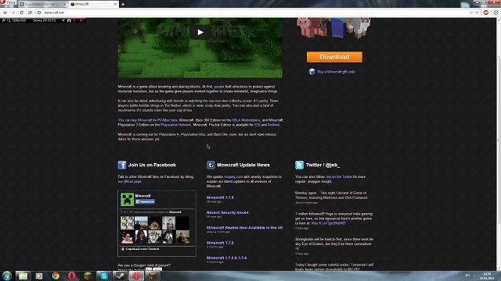Open the Windows Start menu
The image size is (501, 281).
[7, 276]
